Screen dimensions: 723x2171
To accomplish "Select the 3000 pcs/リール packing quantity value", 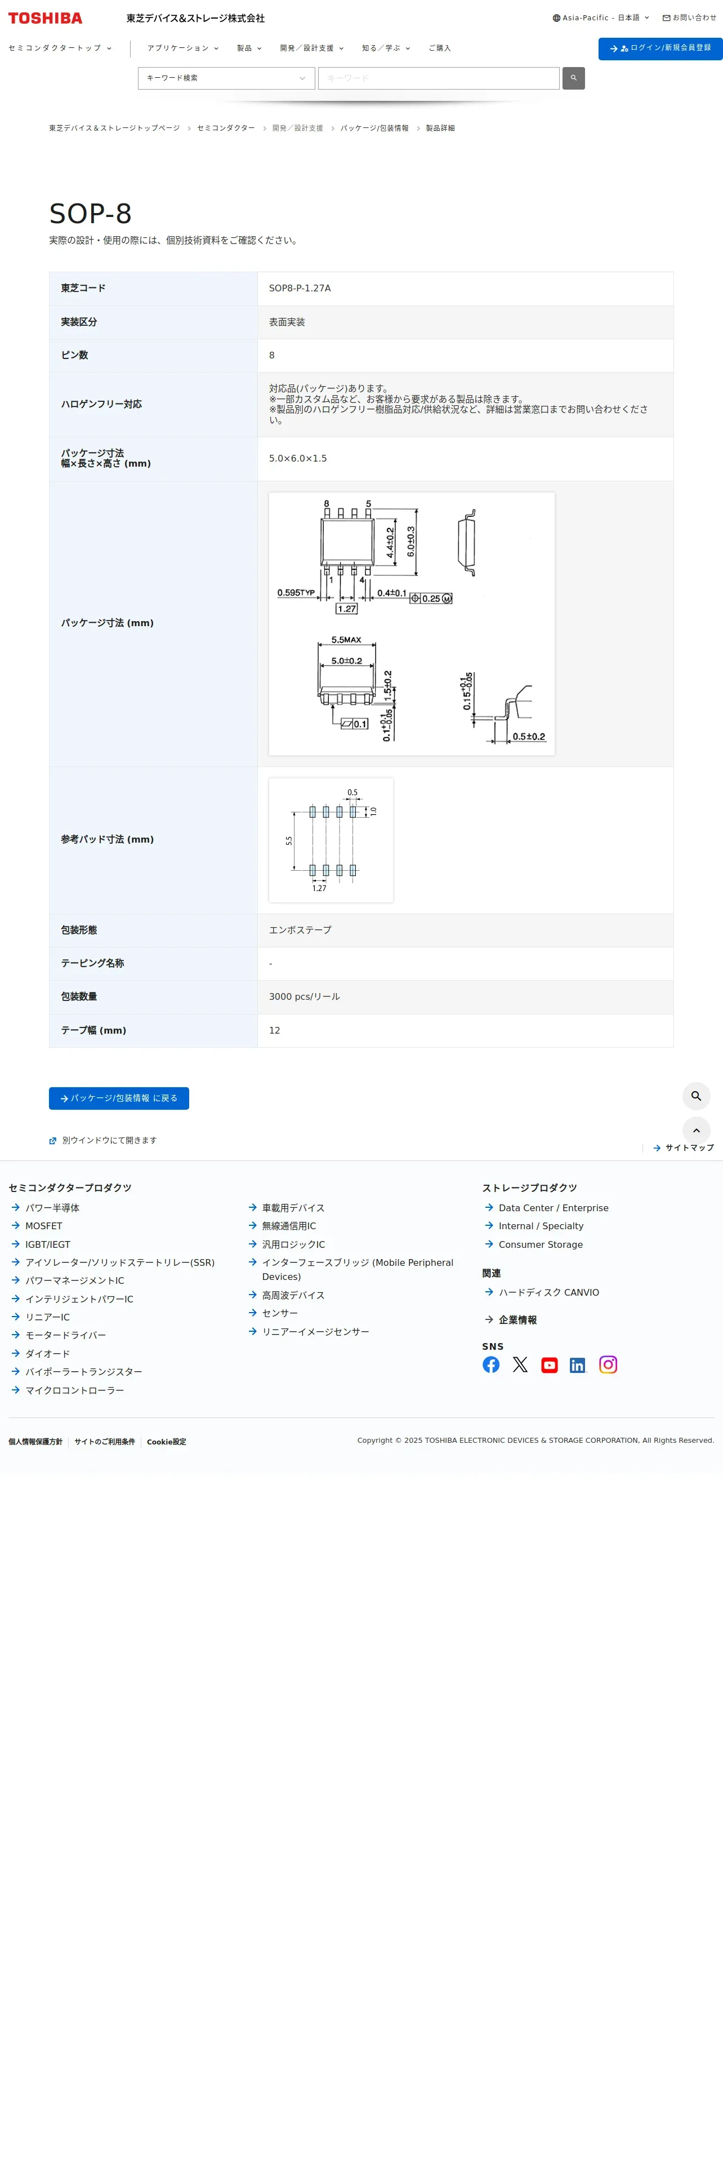I will (x=305, y=997).
